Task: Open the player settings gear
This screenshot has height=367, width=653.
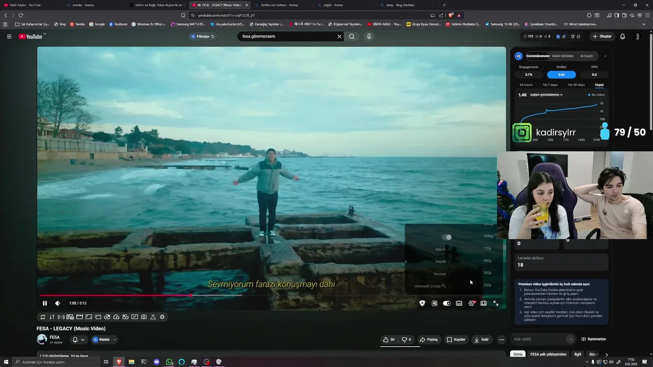Action: tap(471, 303)
